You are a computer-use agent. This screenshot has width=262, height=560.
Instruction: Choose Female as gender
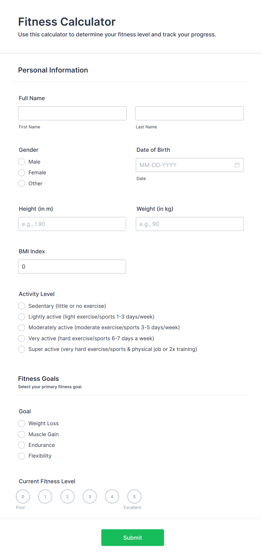click(22, 173)
